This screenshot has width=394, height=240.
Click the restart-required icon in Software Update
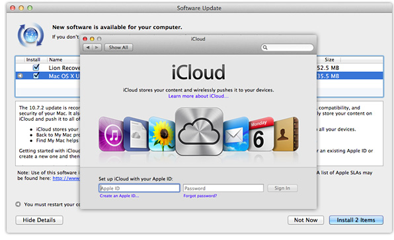pos(18,204)
